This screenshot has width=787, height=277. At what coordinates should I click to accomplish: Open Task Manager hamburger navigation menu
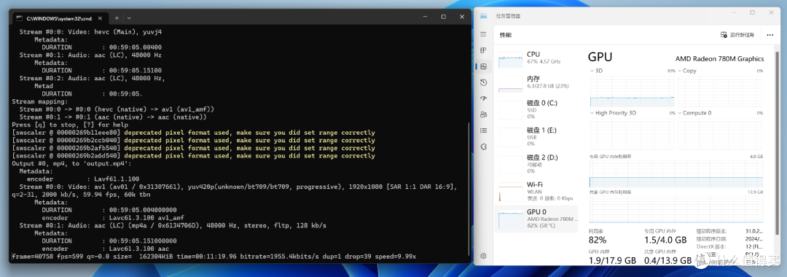(483, 34)
